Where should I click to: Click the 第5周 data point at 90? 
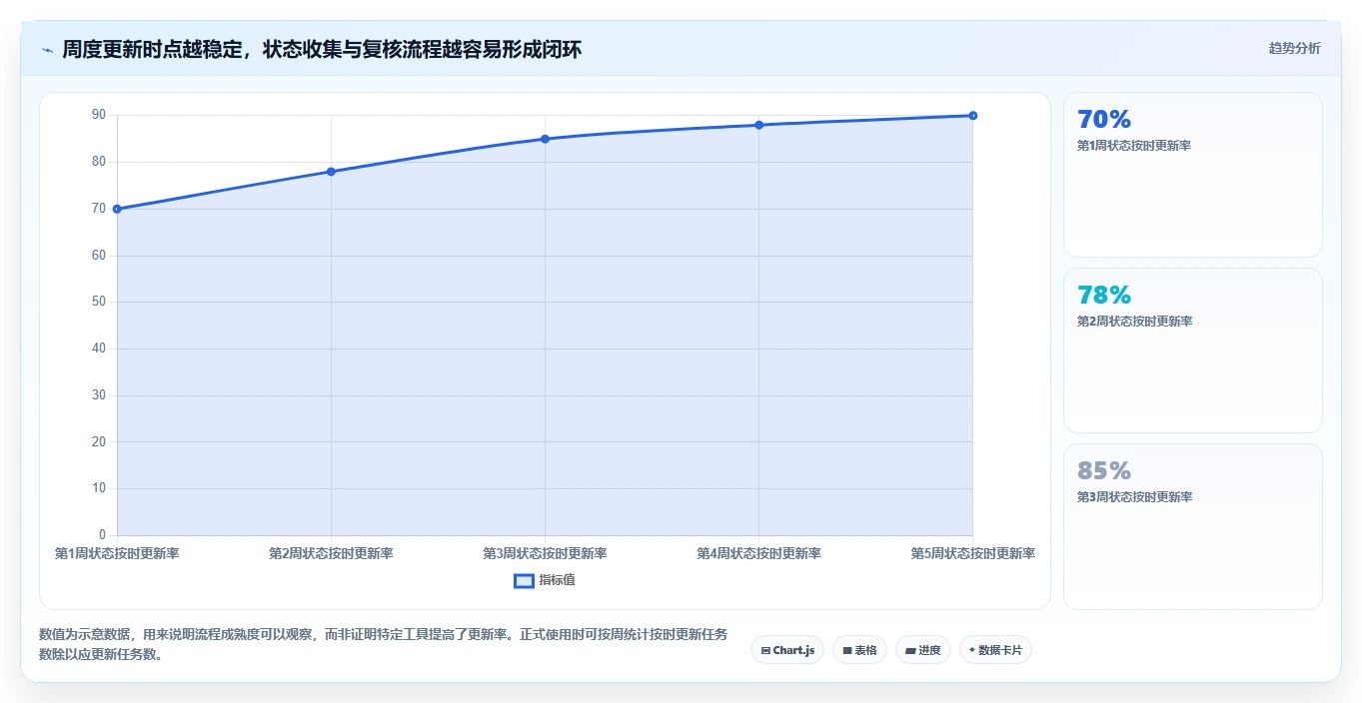(972, 116)
